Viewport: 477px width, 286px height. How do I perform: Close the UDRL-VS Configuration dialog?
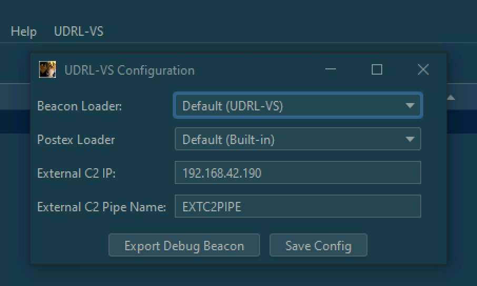(423, 69)
